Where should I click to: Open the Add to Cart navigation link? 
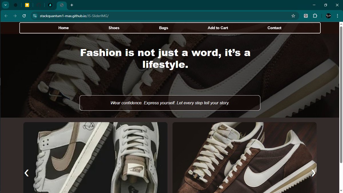click(x=218, y=28)
